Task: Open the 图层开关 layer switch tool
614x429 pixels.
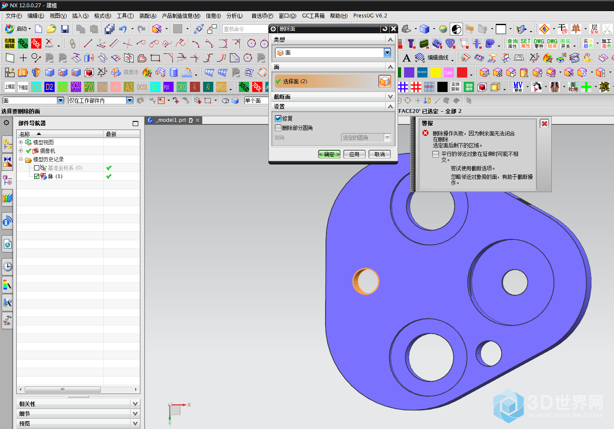Action: click(x=565, y=43)
